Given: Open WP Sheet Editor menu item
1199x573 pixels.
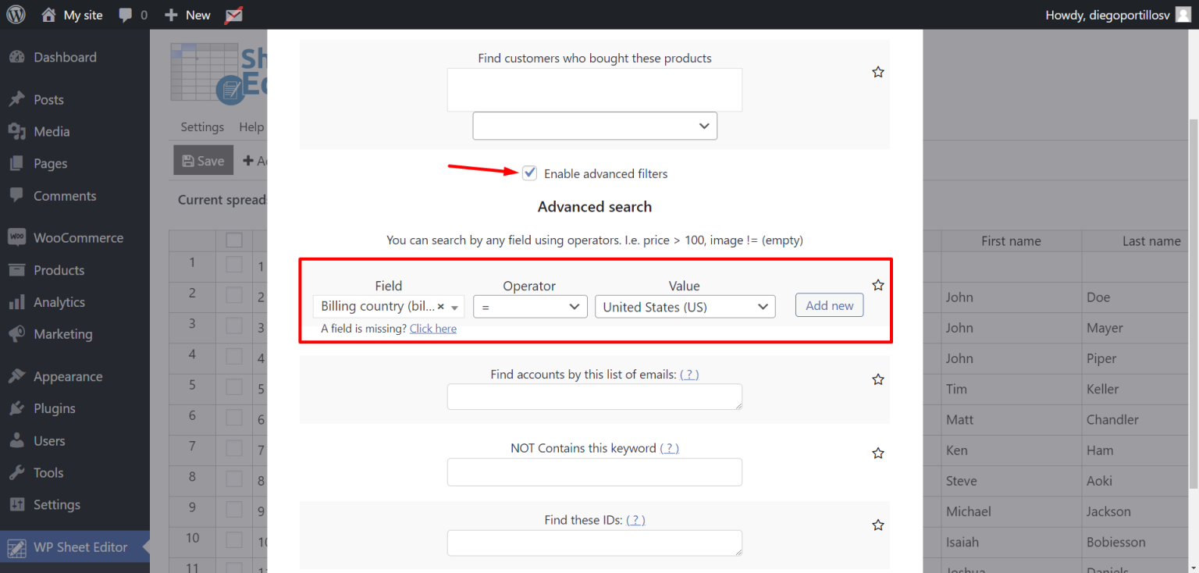Looking at the screenshot, I should [75, 547].
